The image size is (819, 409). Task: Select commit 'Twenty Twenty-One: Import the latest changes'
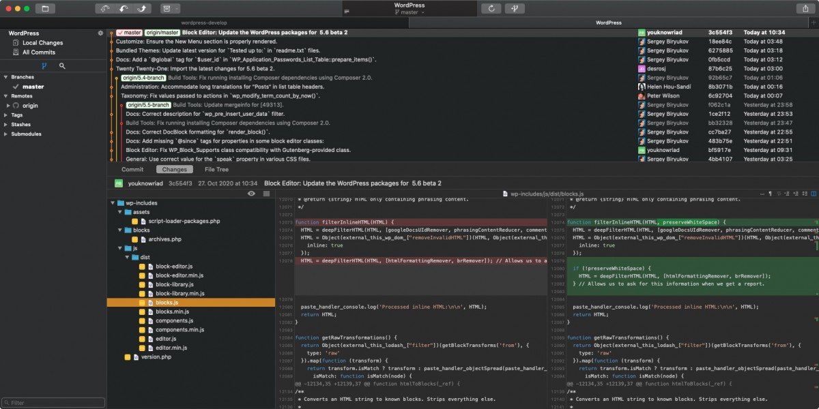(463, 68)
